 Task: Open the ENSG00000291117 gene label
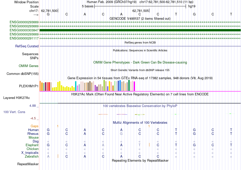click(24, 38)
